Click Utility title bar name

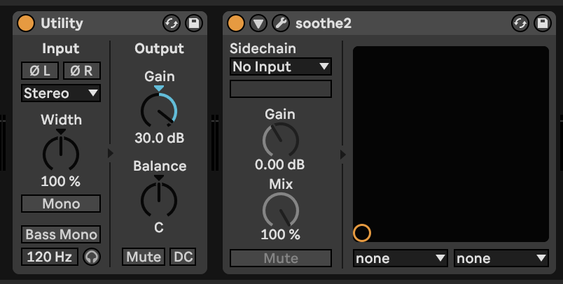point(62,23)
